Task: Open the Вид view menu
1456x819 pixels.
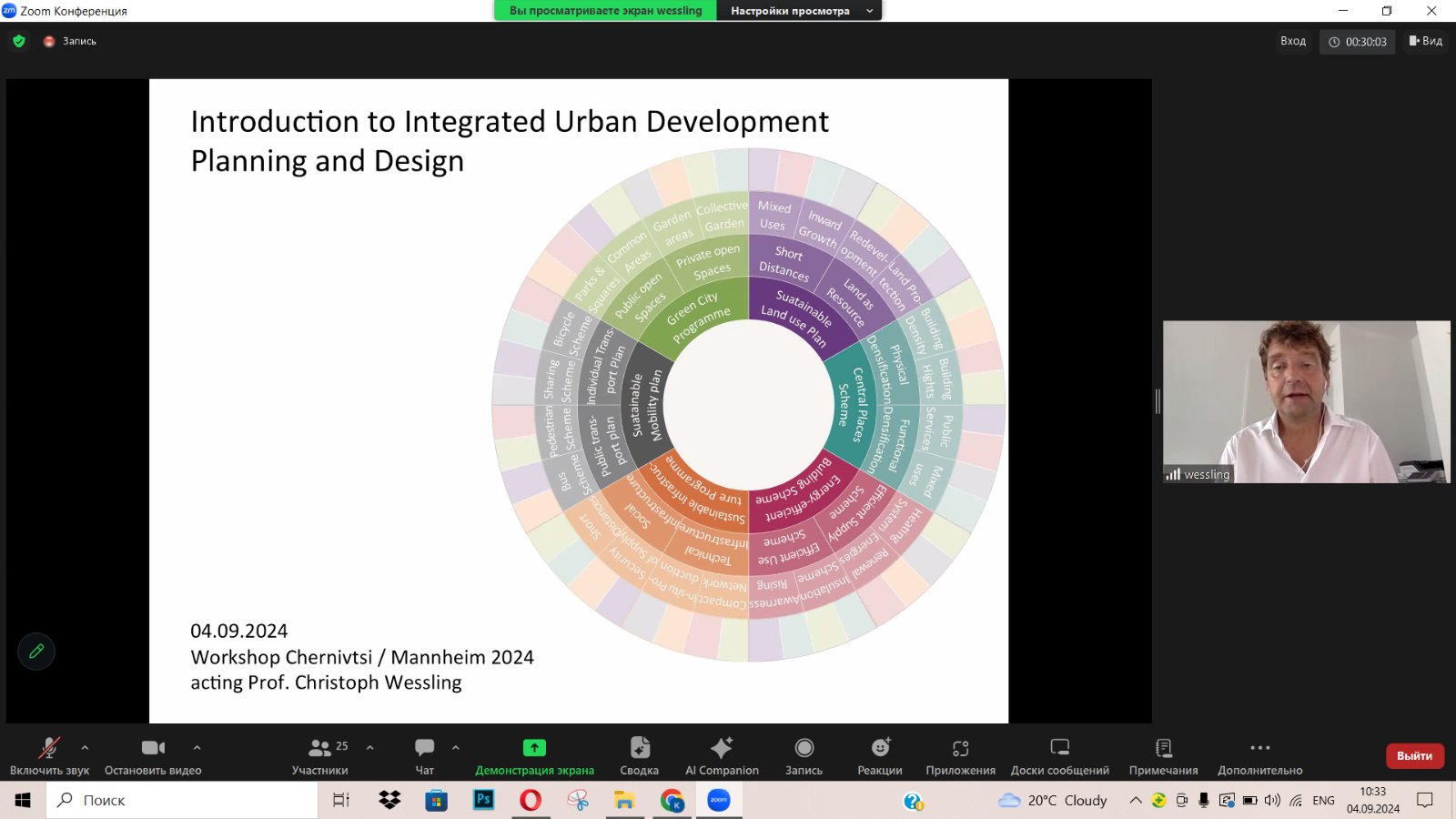Action: pyautogui.click(x=1425, y=41)
